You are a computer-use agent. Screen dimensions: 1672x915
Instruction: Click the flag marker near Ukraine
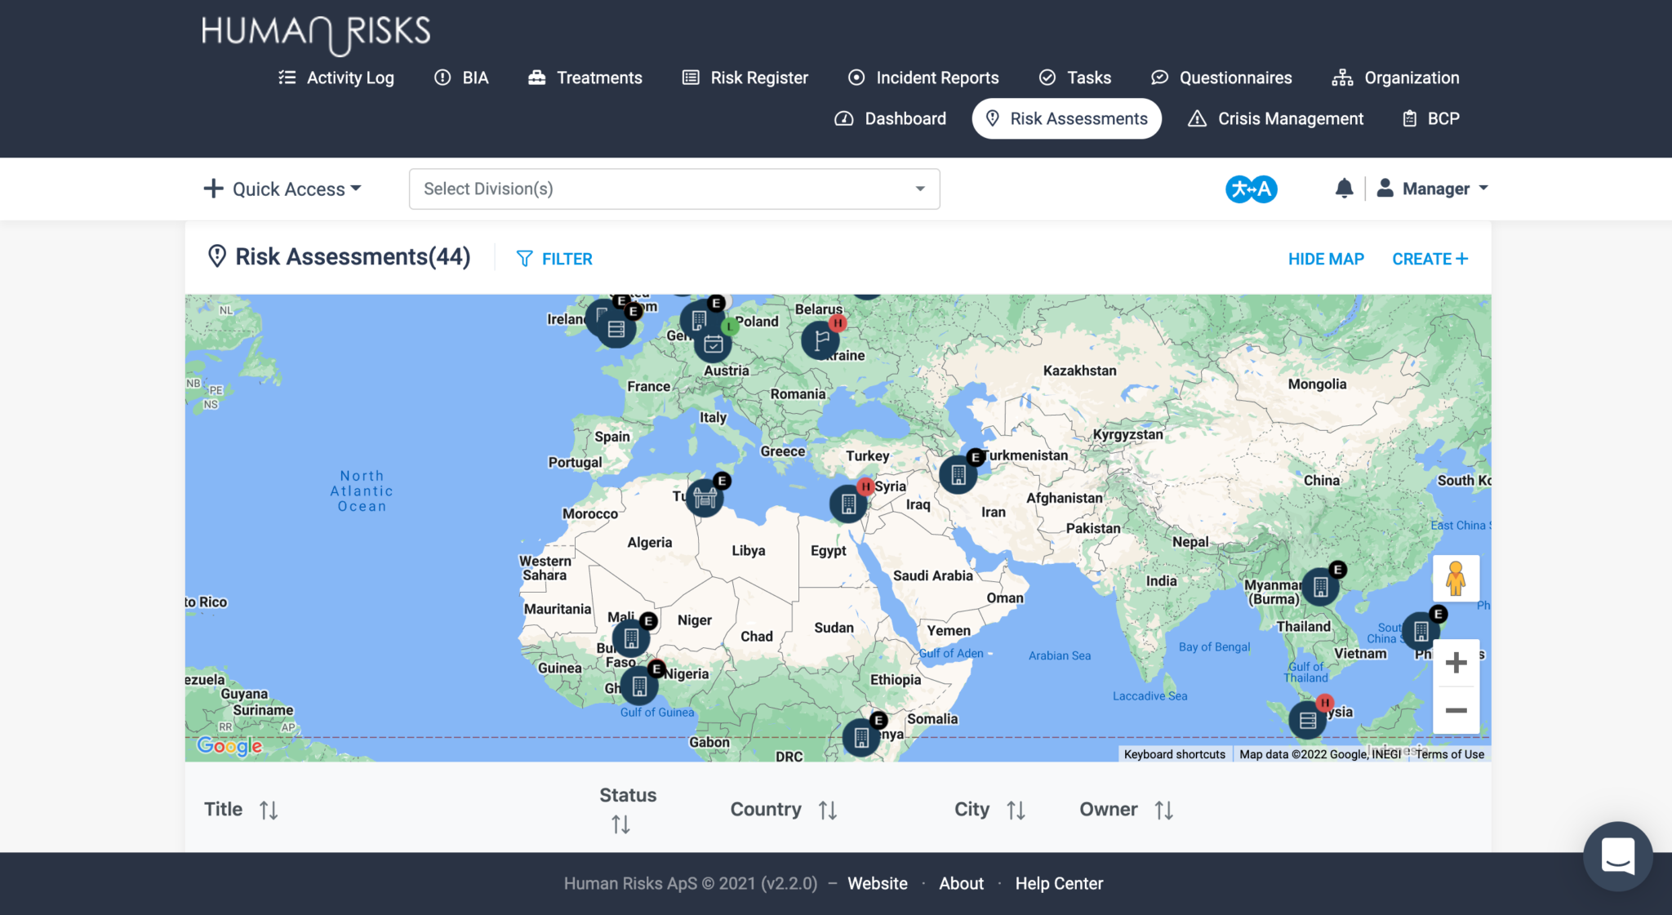[820, 340]
